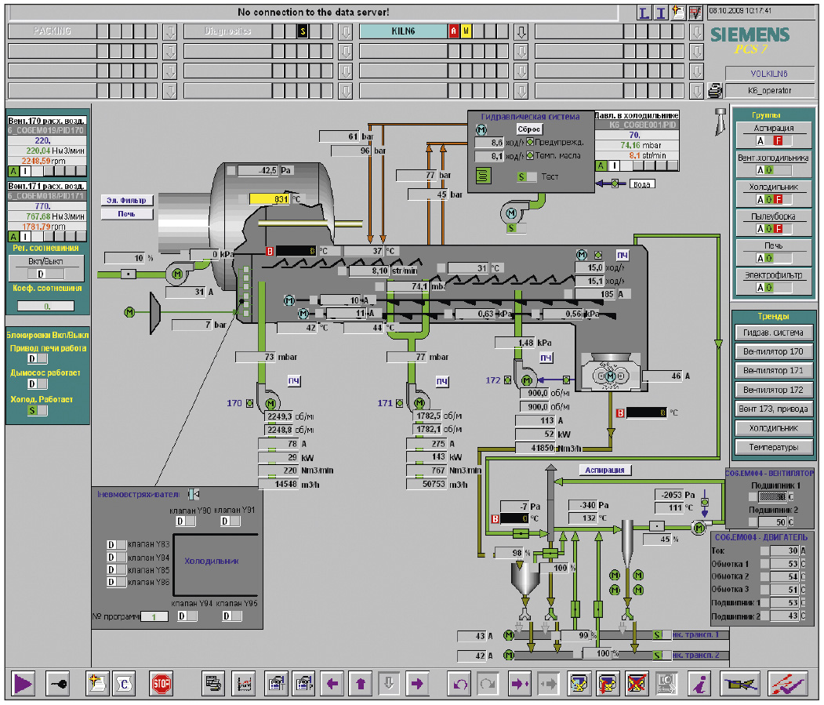Click the 'L' icon in top bar
Screen dimensions: 824x705
(644, 13)
